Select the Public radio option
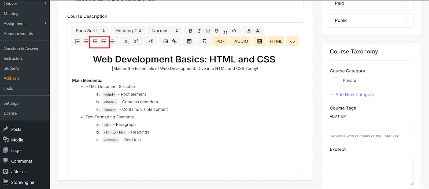This screenshot has height=189, width=429. point(406,21)
